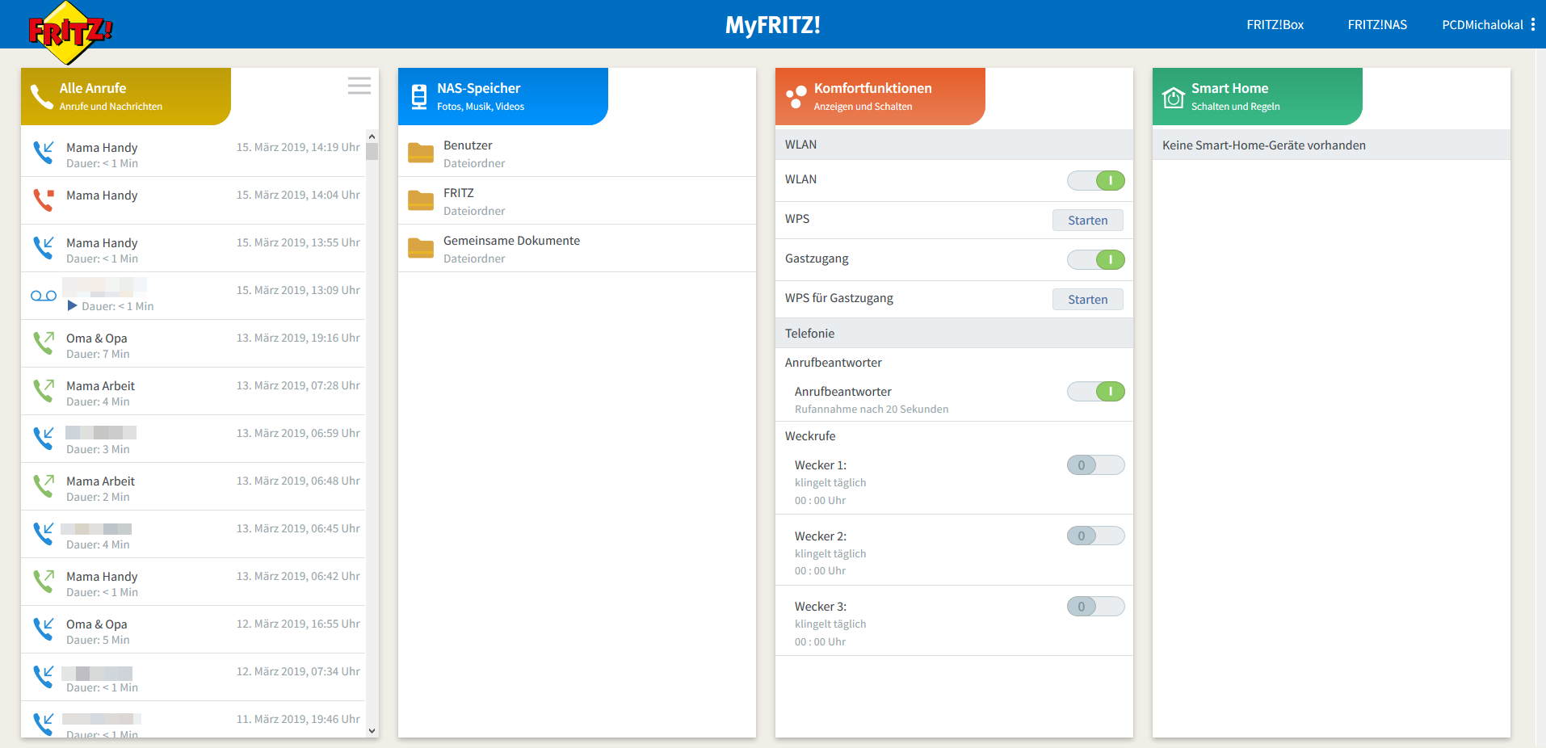Enable the Wecker 2 alarm switch
Screen dimensions: 1546x748
click(1095, 536)
